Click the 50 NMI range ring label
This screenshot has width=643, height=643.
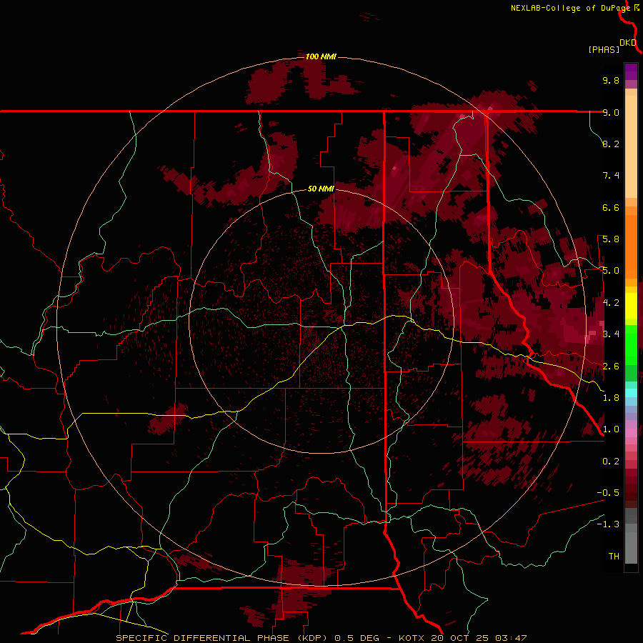[321, 189]
